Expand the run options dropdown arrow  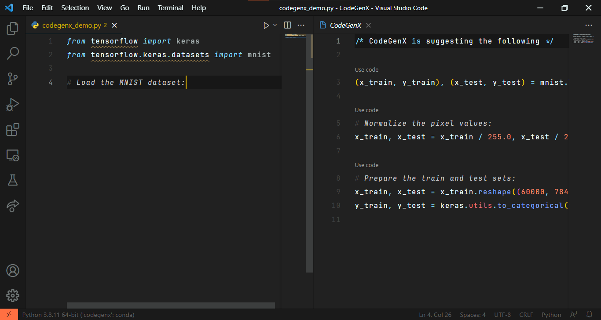[275, 25]
